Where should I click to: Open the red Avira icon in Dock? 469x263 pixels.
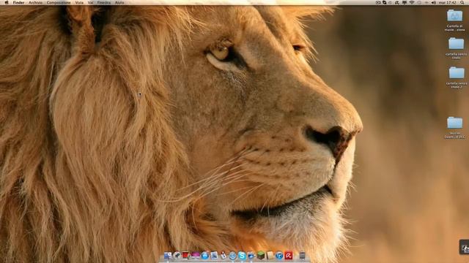tap(288, 256)
